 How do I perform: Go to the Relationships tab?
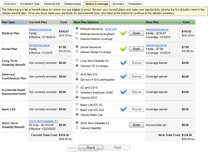pyautogui.click(x=72, y=4)
